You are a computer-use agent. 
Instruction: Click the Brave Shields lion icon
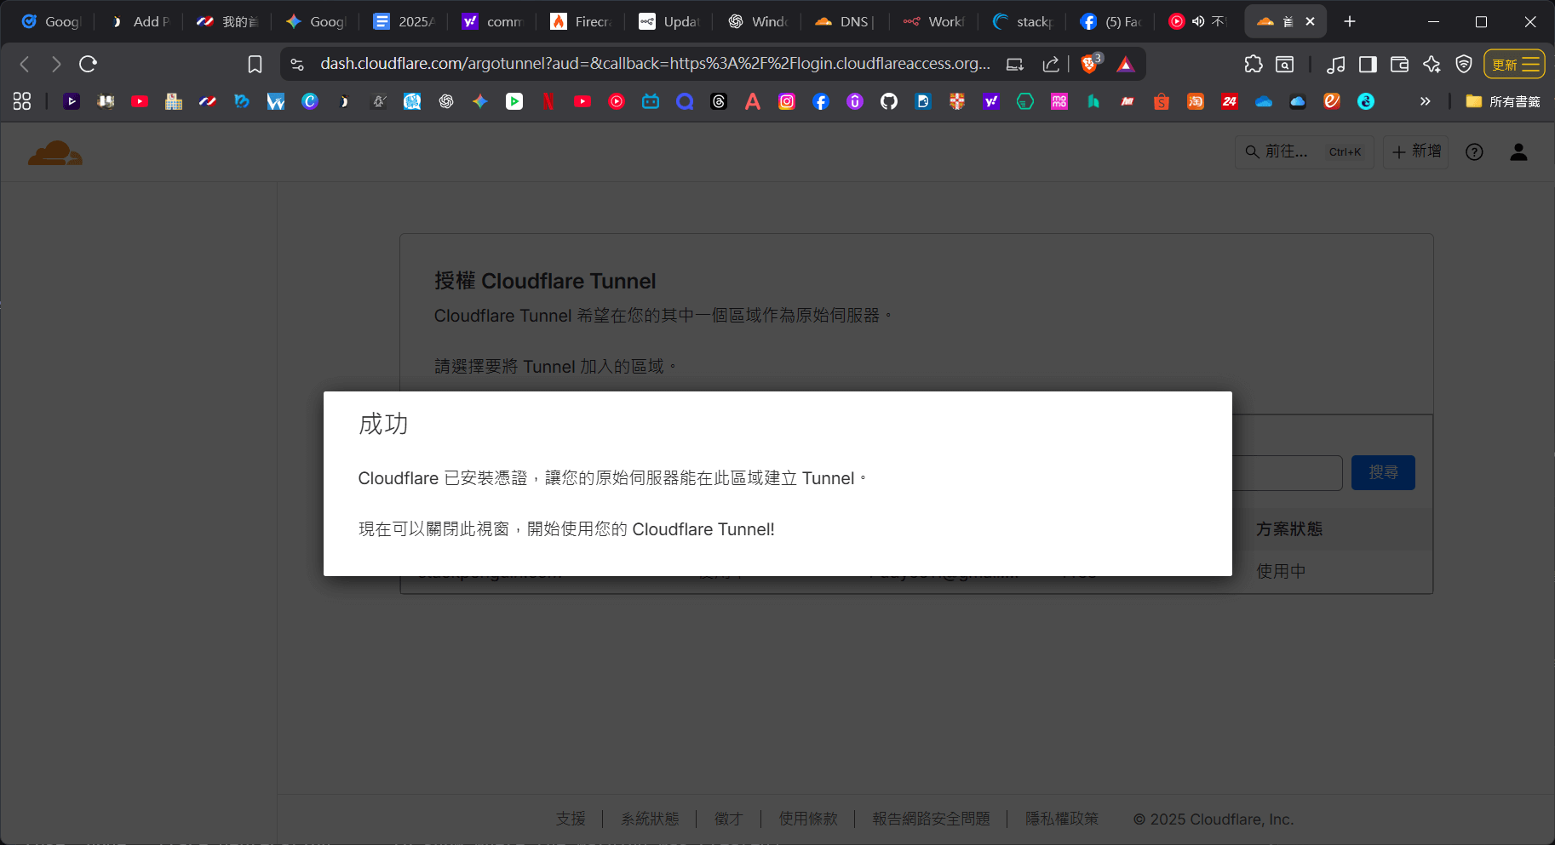tap(1089, 64)
